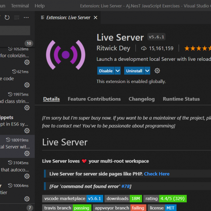Screen dimensions: 211x211
Task: Click gear icon of 180919ms extension
Action: click(x=27, y=153)
